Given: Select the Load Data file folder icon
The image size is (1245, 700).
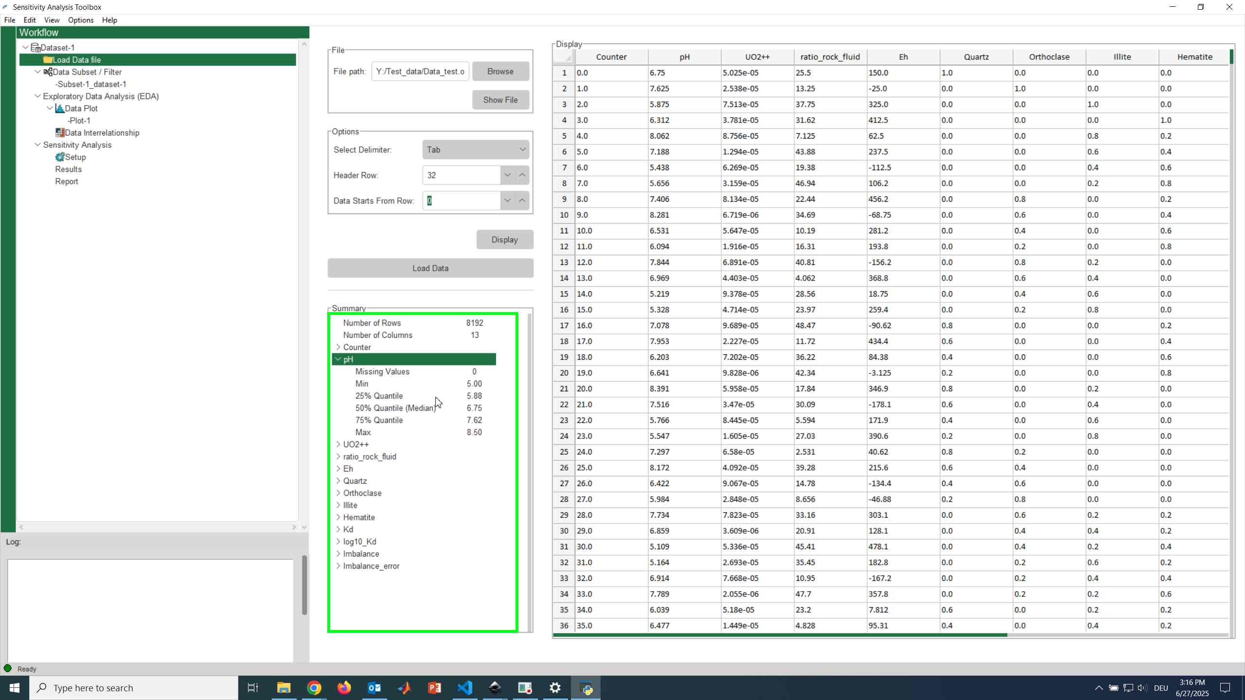Looking at the screenshot, I should 48,60.
